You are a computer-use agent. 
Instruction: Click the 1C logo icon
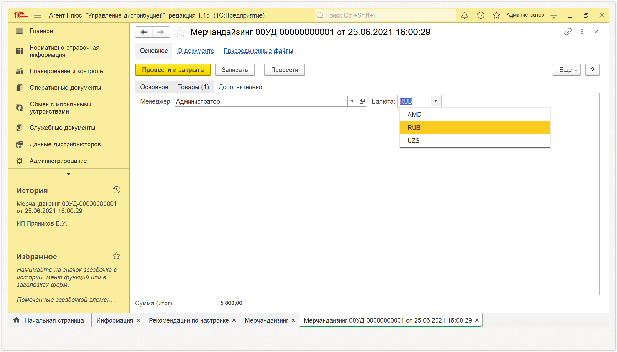(21, 15)
